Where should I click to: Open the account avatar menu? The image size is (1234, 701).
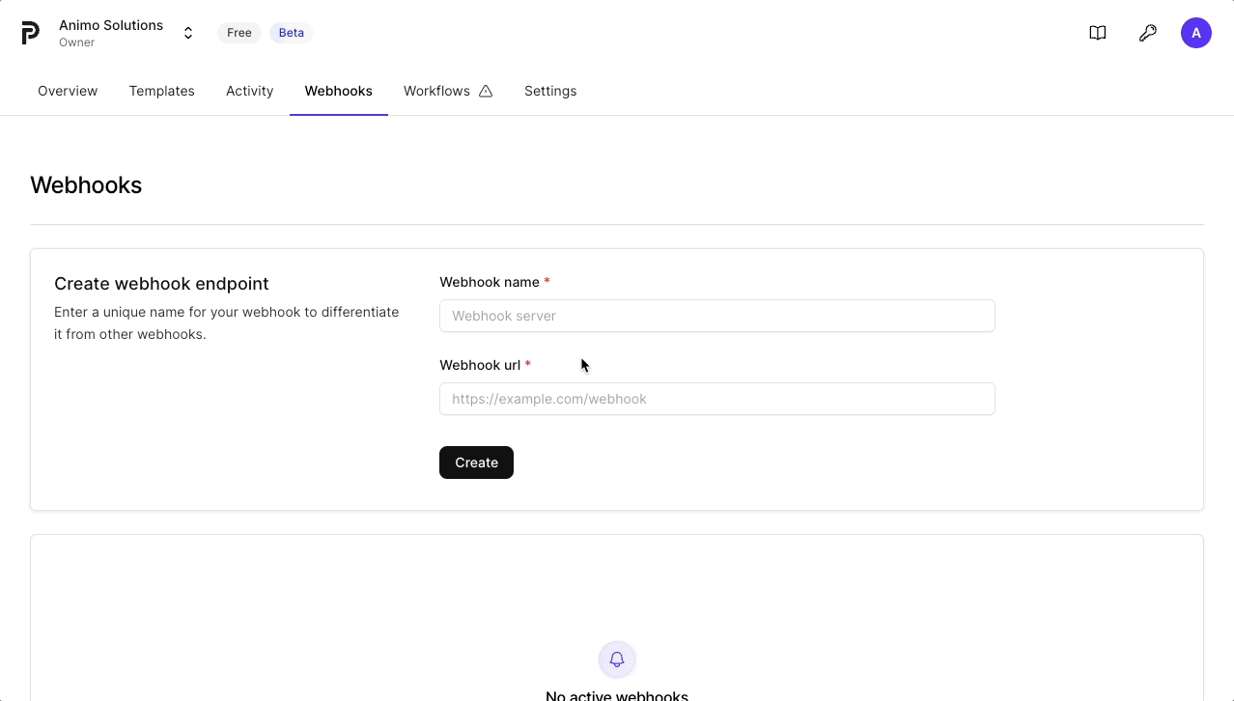coord(1196,32)
